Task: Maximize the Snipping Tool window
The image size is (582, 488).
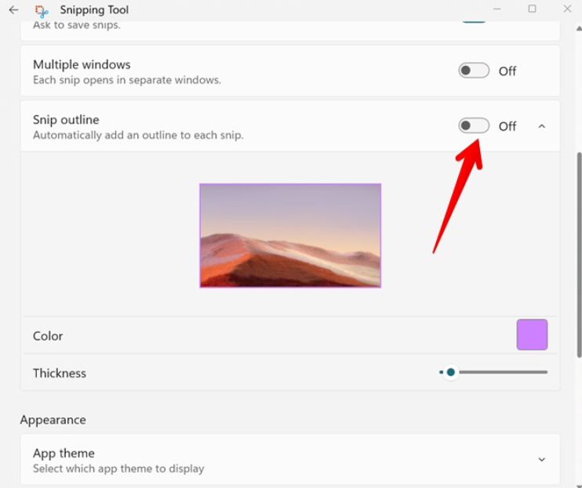Action: pyautogui.click(x=532, y=9)
